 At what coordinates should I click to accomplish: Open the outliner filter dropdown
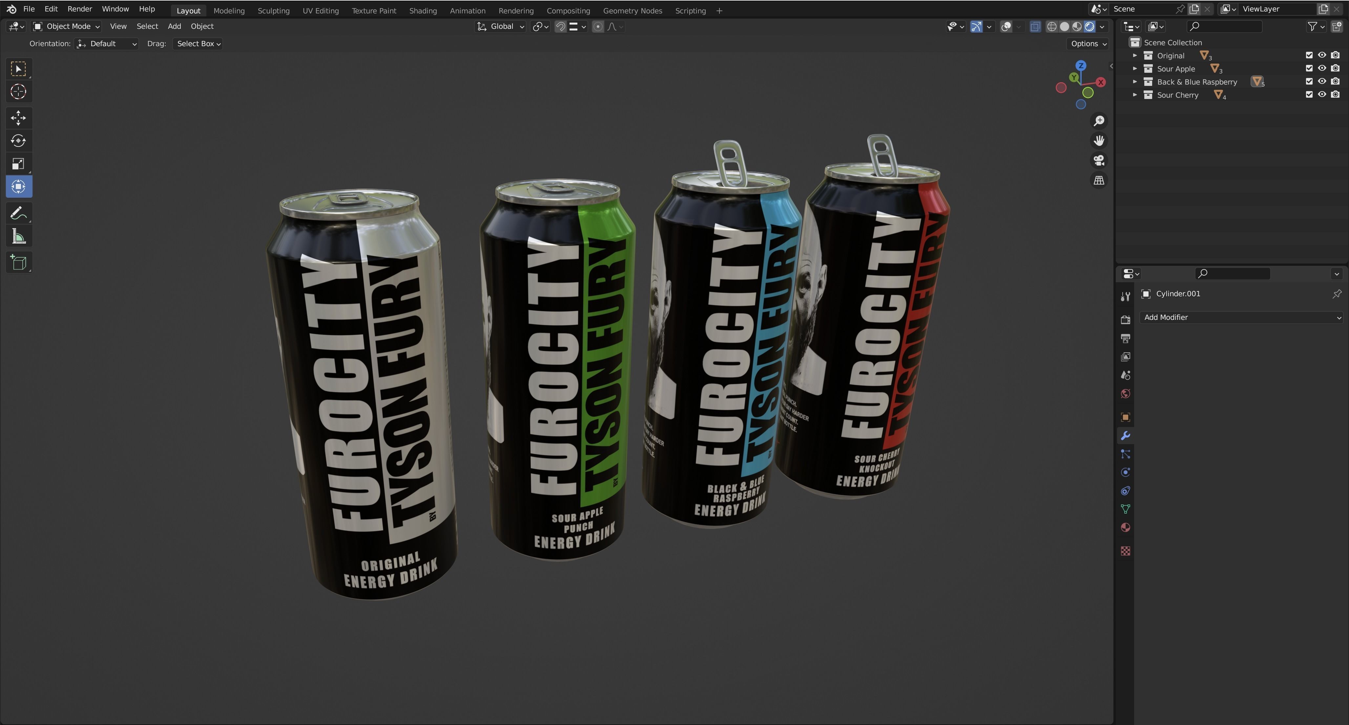[1316, 26]
